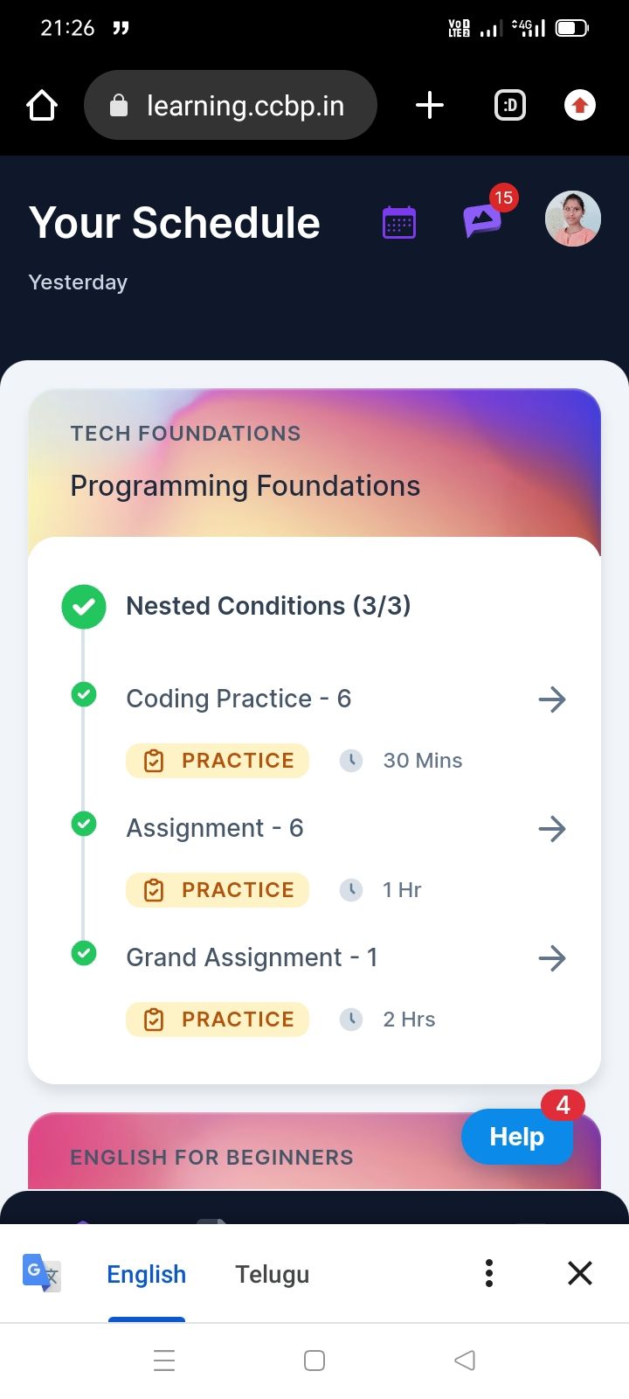Open a new browser tab
629x1399 pixels.
click(429, 106)
